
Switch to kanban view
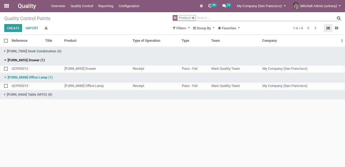[337, 28]
